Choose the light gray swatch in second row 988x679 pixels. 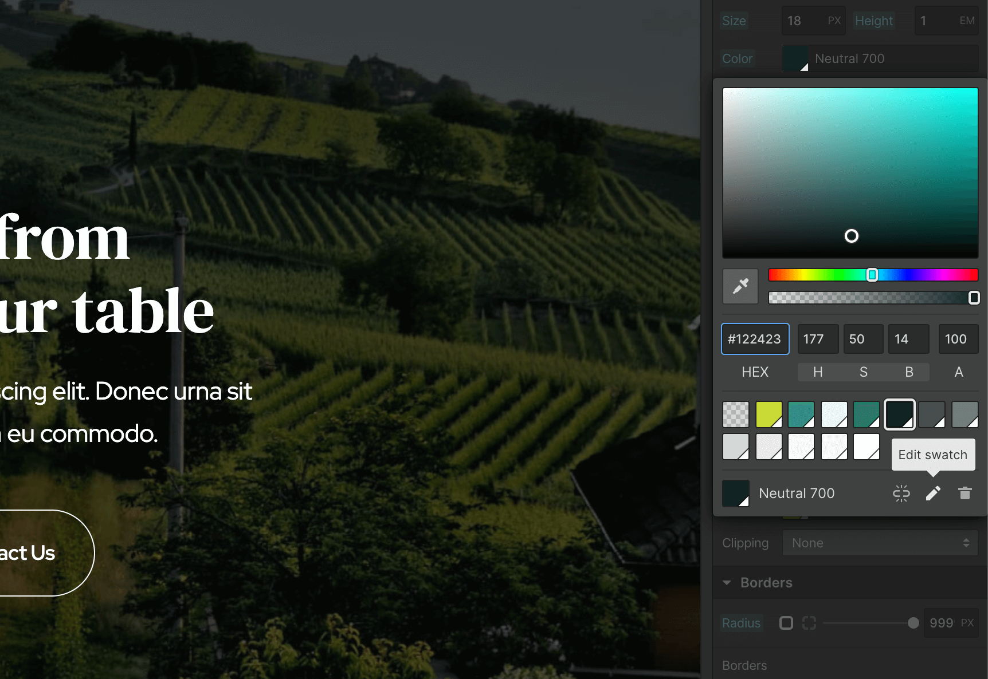[x=736, y=447]
